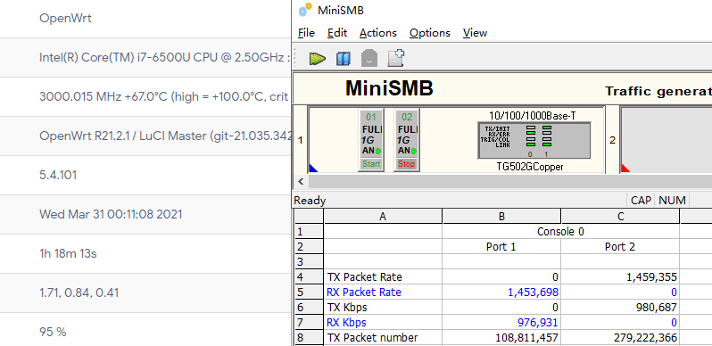
Task: Click blue triangle marker in slot 1
Action: click(x=312, y=169)
